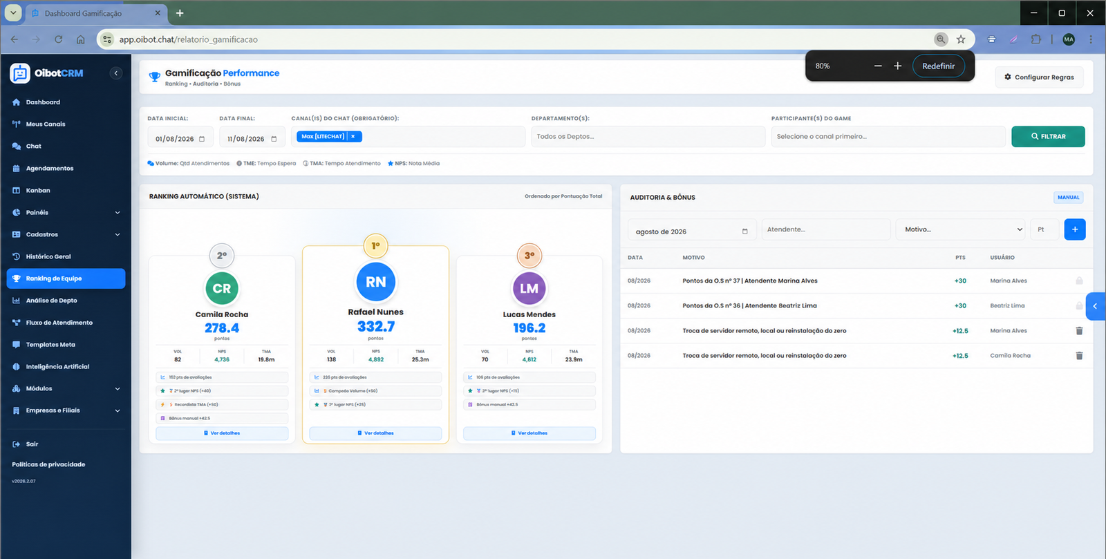The width and height of the screenshot is (1106, 559).
Task: Click the OibotCRM logo icon
Action: coord(20,73)
